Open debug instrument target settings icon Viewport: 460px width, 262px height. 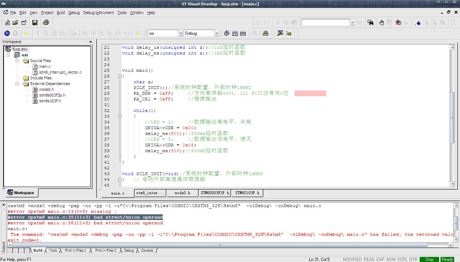tap(280, 33)
